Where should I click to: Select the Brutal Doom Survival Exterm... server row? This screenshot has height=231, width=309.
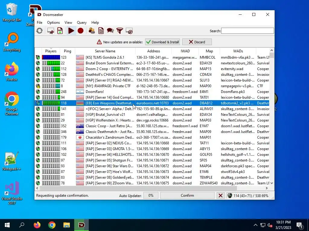[x=152, y=63]
